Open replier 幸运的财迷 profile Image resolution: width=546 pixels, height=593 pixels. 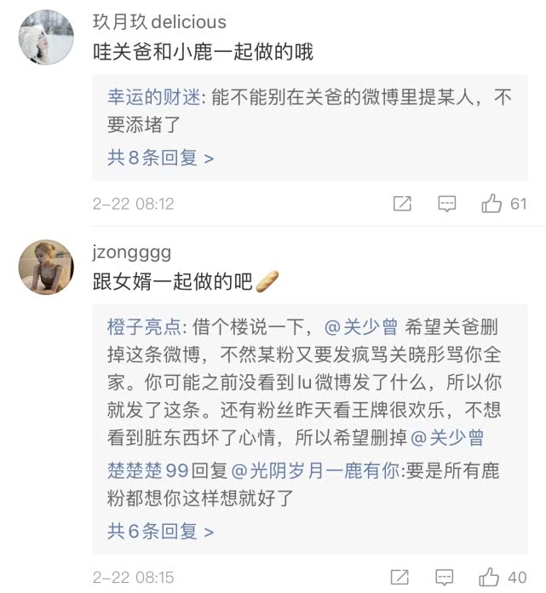[153, 98]
